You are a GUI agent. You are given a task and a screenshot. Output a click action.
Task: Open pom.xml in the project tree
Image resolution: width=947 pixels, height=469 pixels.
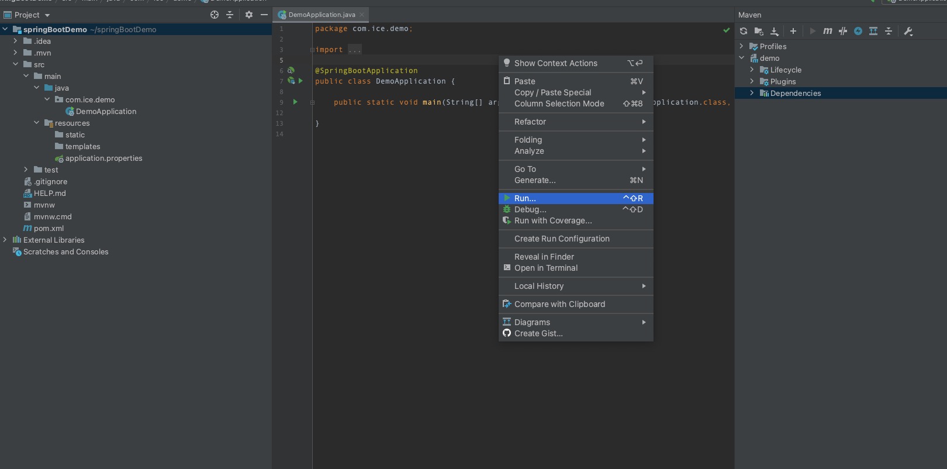point(49,228)
